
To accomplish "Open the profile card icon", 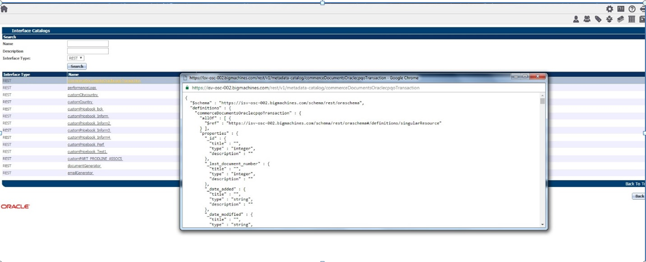I will pyautogui.click(x=621, y=9).
